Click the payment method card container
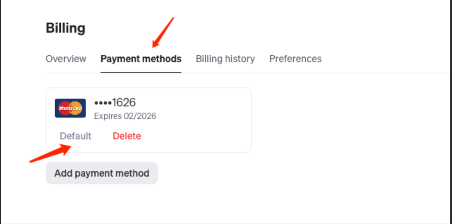 [148, 119]
